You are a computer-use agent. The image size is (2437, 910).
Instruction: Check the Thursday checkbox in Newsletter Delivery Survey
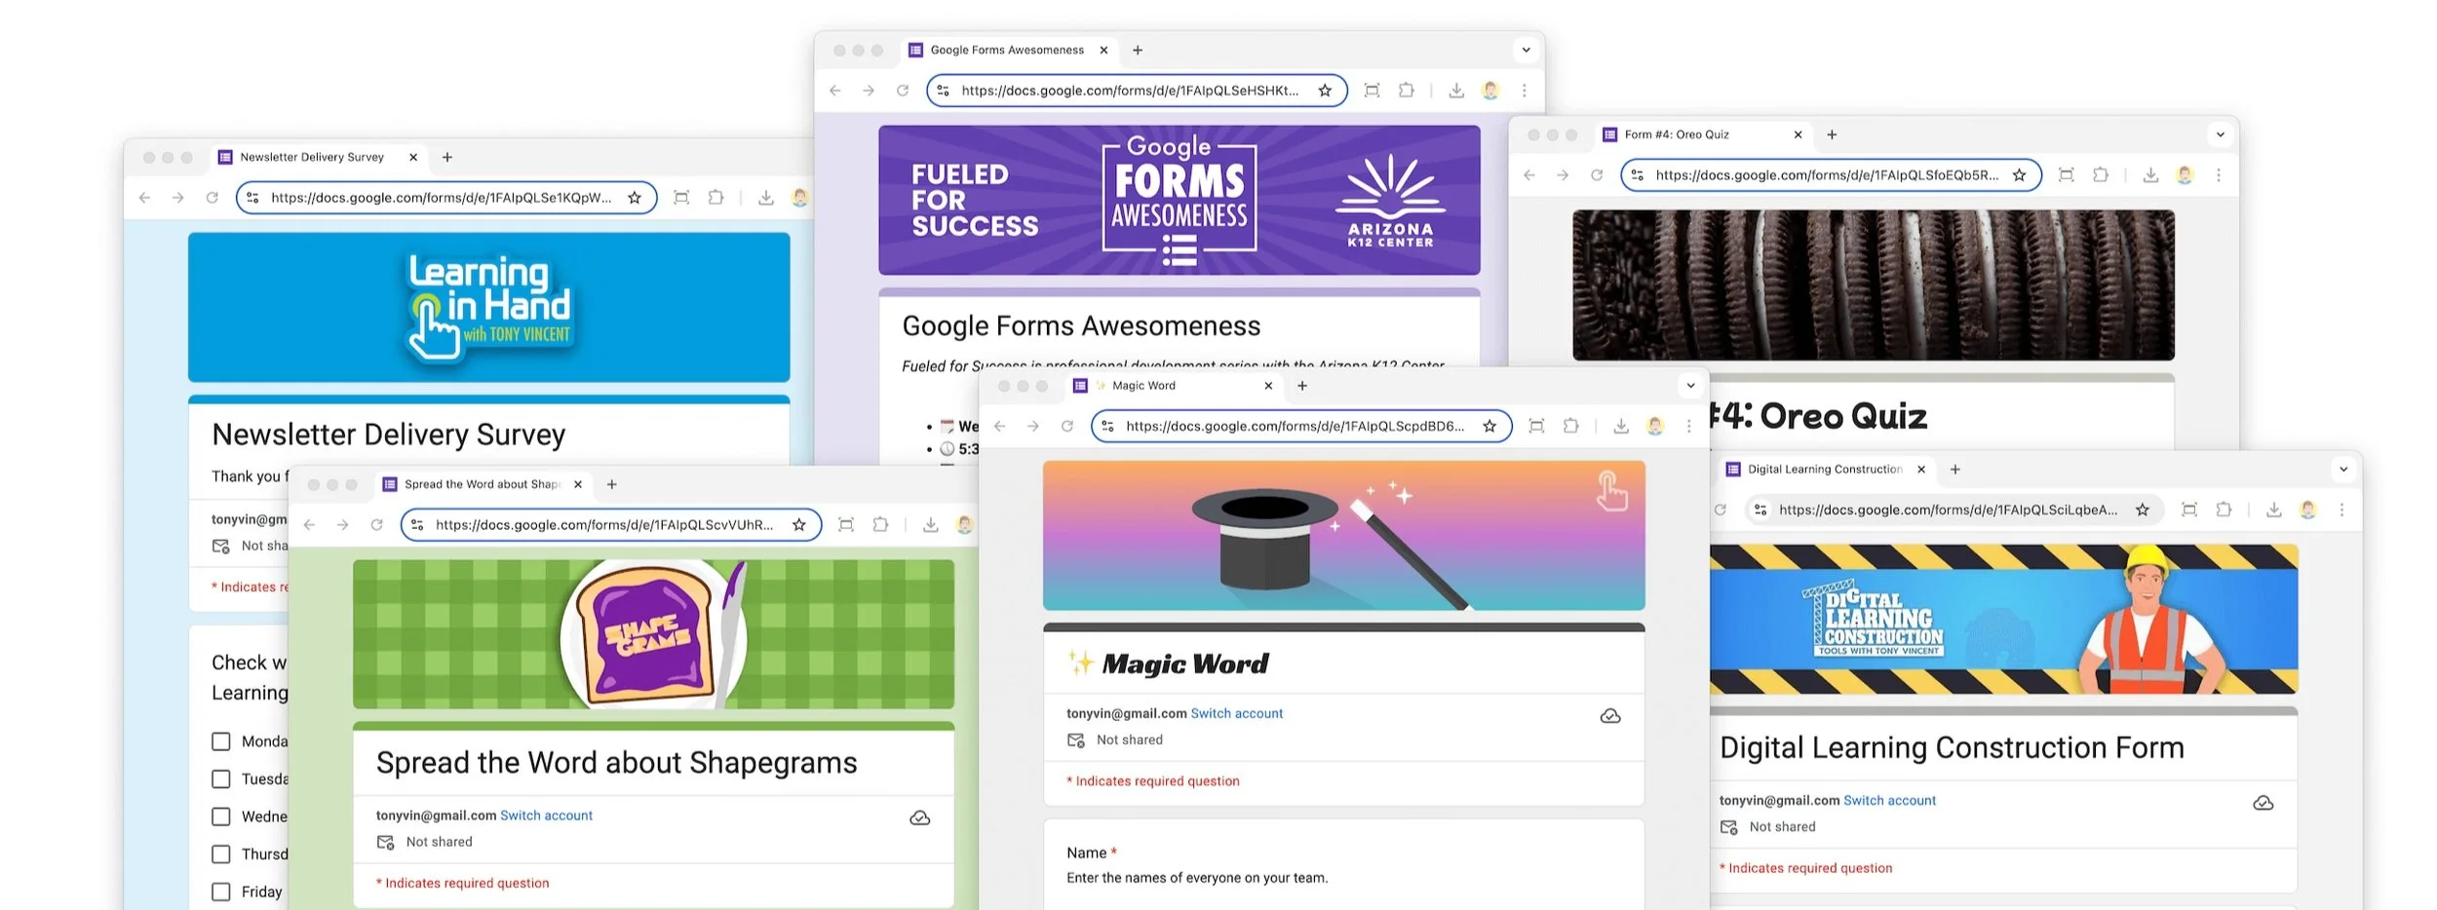(222, 853)
